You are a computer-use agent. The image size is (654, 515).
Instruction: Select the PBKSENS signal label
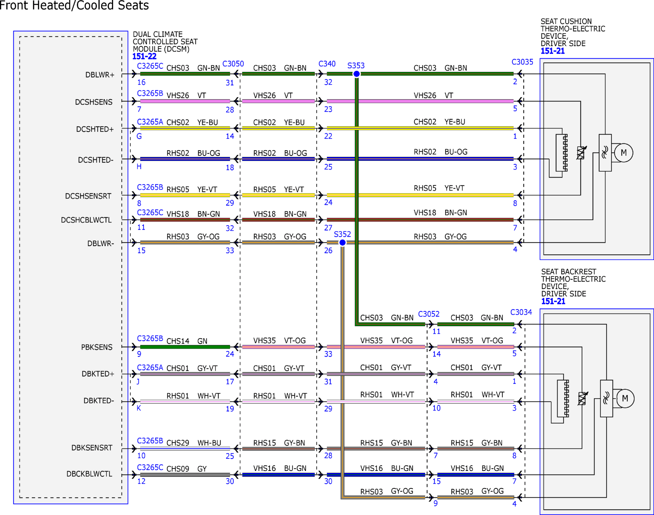[x=97, y=347]
